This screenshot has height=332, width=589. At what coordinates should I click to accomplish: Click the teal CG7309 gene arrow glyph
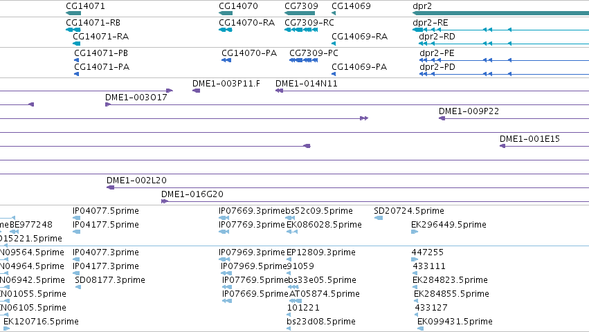tap(300, 13)
